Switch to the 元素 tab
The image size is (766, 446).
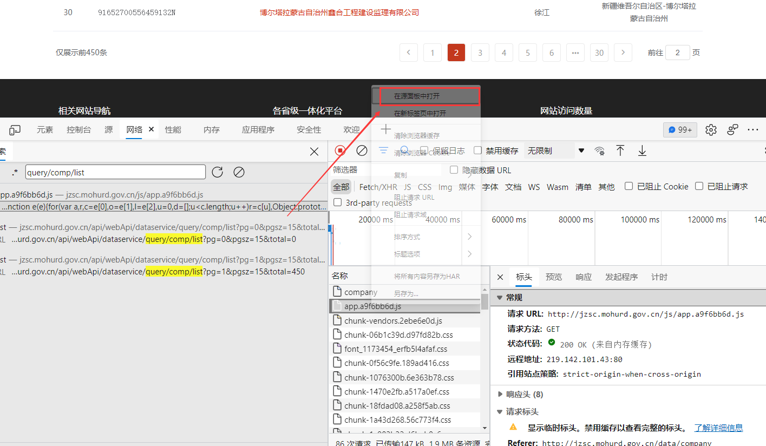(45, 130)
